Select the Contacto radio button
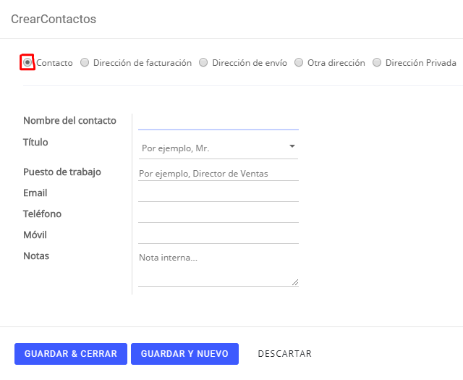 tap(27, 62)
